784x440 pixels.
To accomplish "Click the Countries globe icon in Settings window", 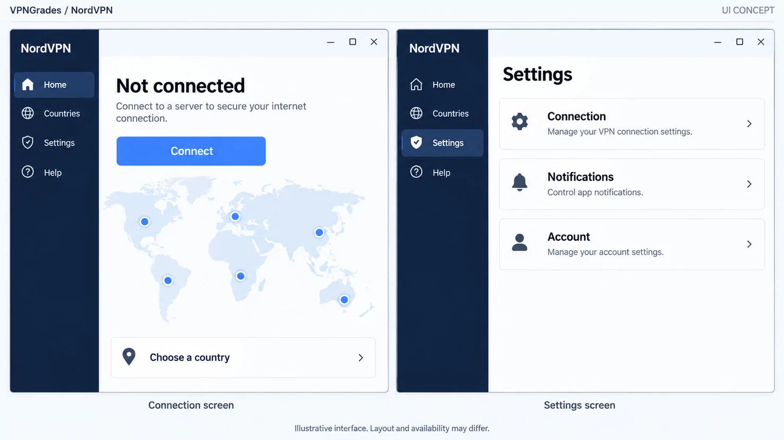I will coord(416,113).
